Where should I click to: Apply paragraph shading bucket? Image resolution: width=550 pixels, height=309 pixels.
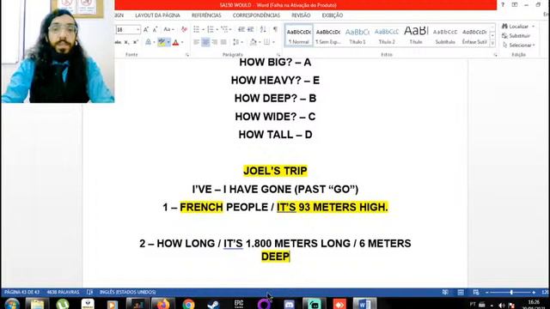point(254,42)
